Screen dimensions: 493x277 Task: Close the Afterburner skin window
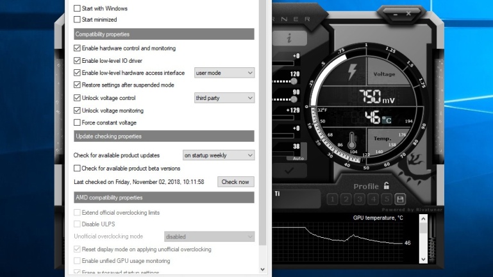click(408, 13)
